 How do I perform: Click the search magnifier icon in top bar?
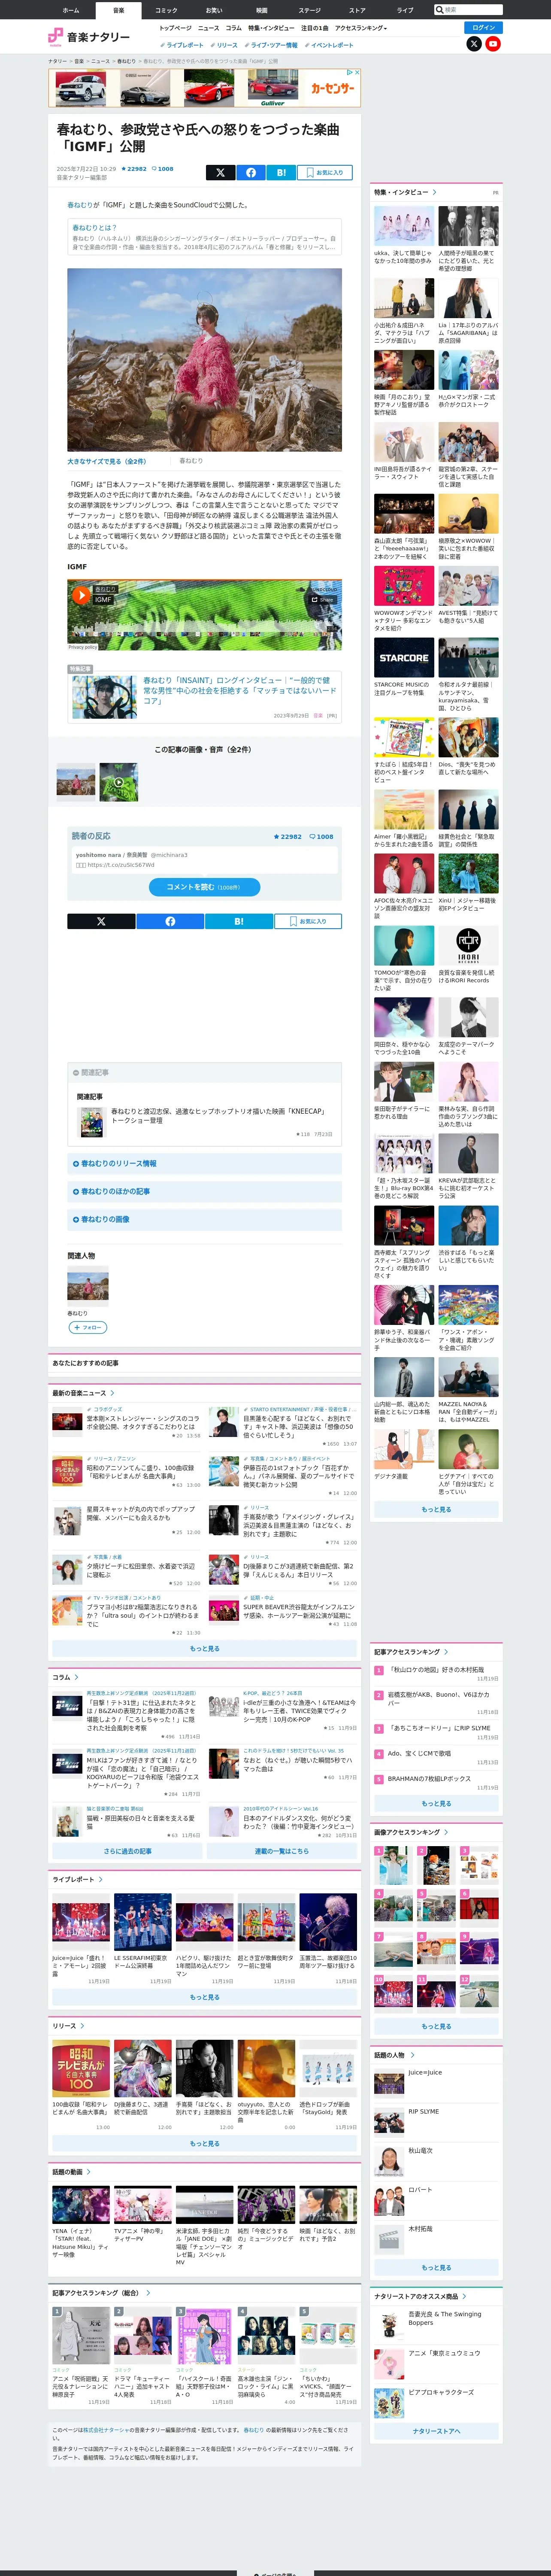pos(440,10)
